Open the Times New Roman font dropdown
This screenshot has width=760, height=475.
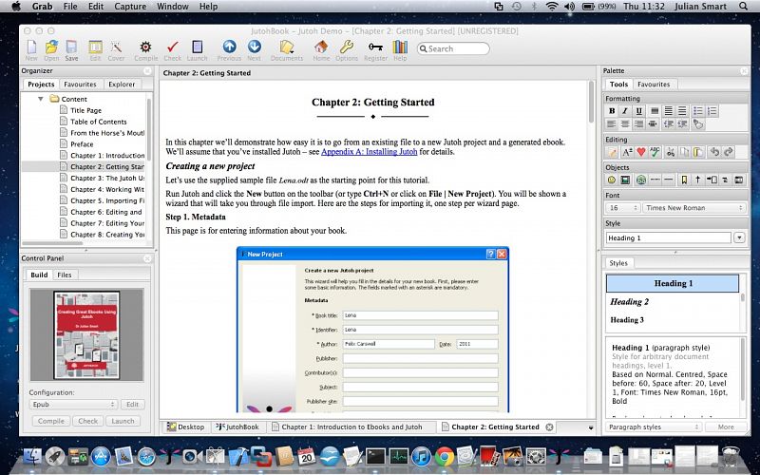pyautogui.click(x=689, y=208)
